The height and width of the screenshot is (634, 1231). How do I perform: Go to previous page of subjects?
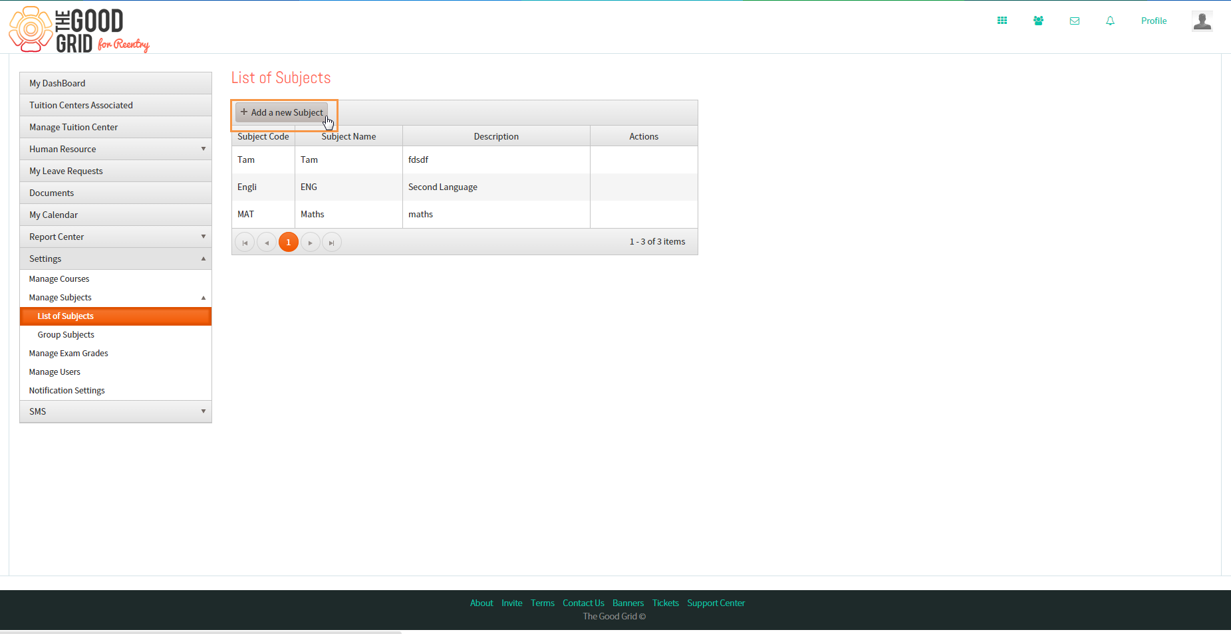(x=267, y=243)
